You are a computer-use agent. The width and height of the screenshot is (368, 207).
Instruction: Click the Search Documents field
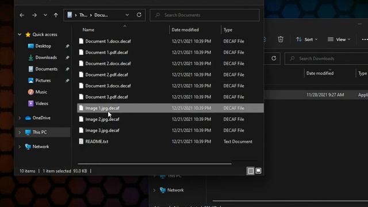click(x=205, y=15)
